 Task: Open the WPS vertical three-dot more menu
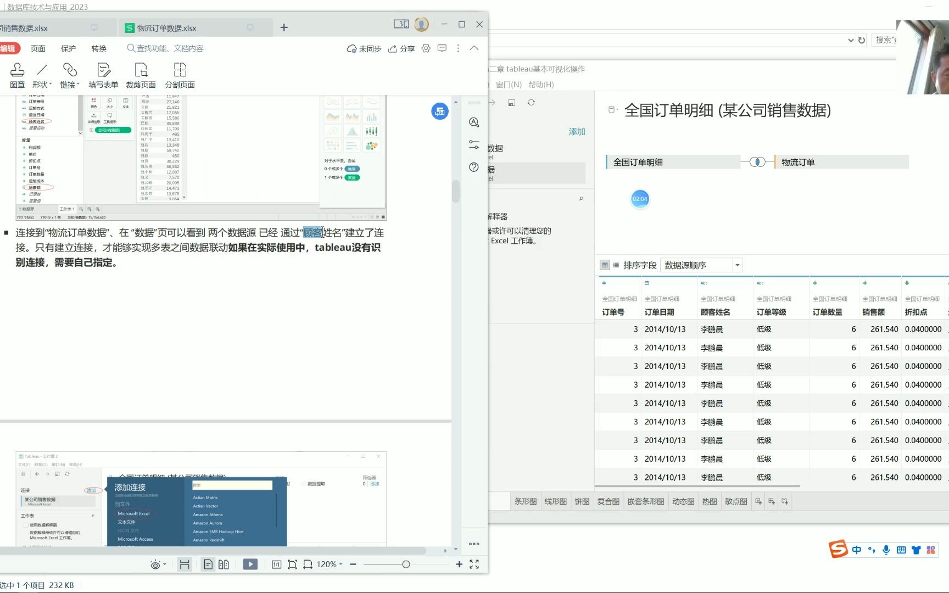tap(458, 48)
